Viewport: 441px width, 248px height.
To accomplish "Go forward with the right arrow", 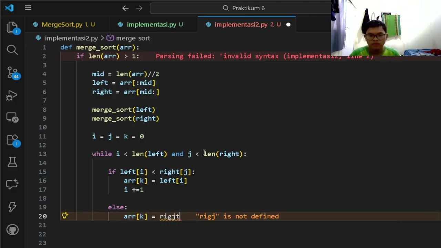I will click(x=139, y=8).
